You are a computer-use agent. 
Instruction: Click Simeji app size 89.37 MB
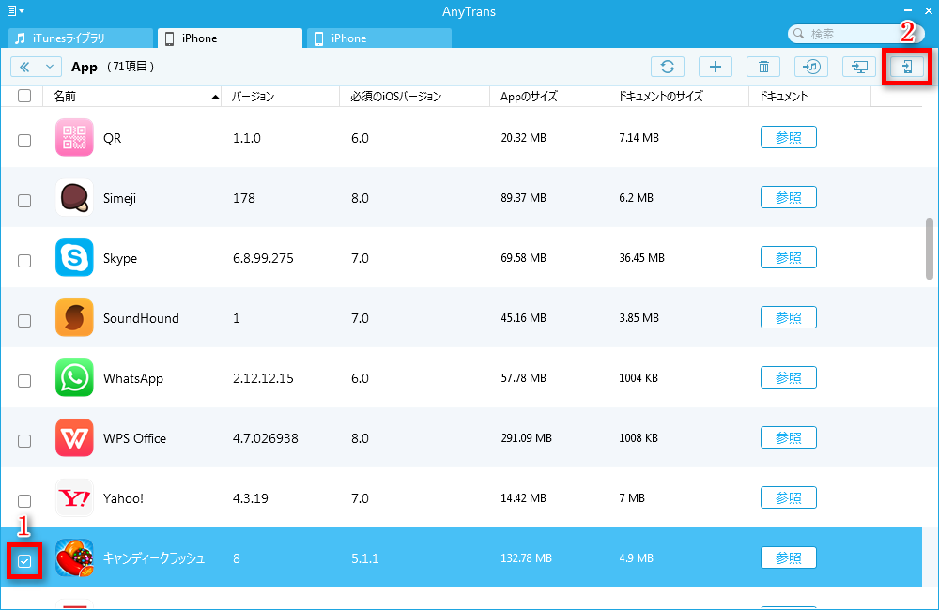tap(523, 198)
